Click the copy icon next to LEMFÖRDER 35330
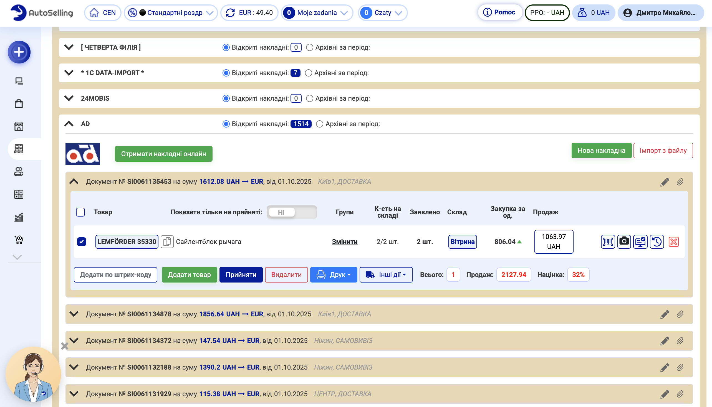The image size is (712, 407). (x=167, y=242)
